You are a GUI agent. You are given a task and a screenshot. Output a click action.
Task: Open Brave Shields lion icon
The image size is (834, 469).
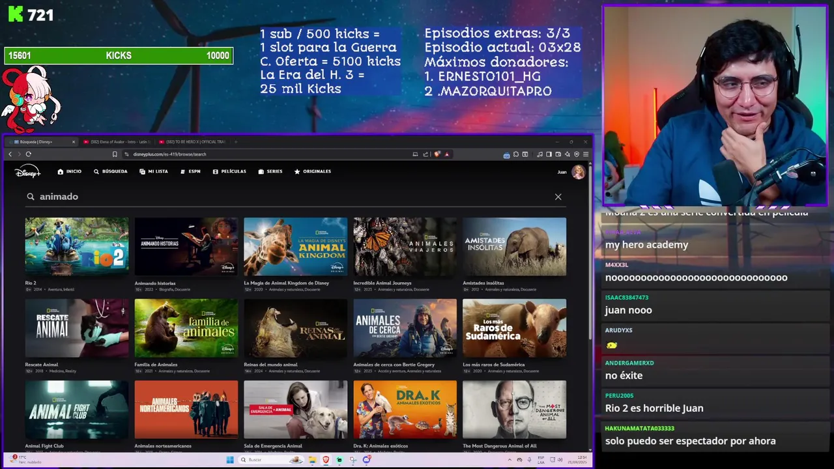[x=437, y=154]
